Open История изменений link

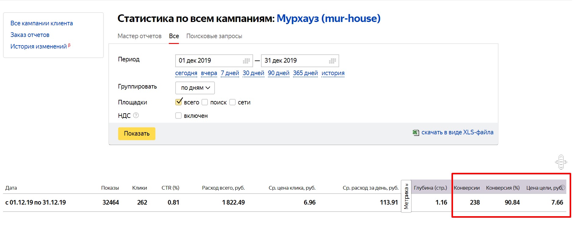pos(38,46)
